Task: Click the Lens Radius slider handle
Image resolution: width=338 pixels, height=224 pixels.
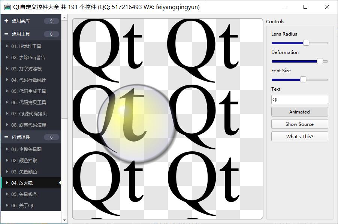Action: click(306, 43)
